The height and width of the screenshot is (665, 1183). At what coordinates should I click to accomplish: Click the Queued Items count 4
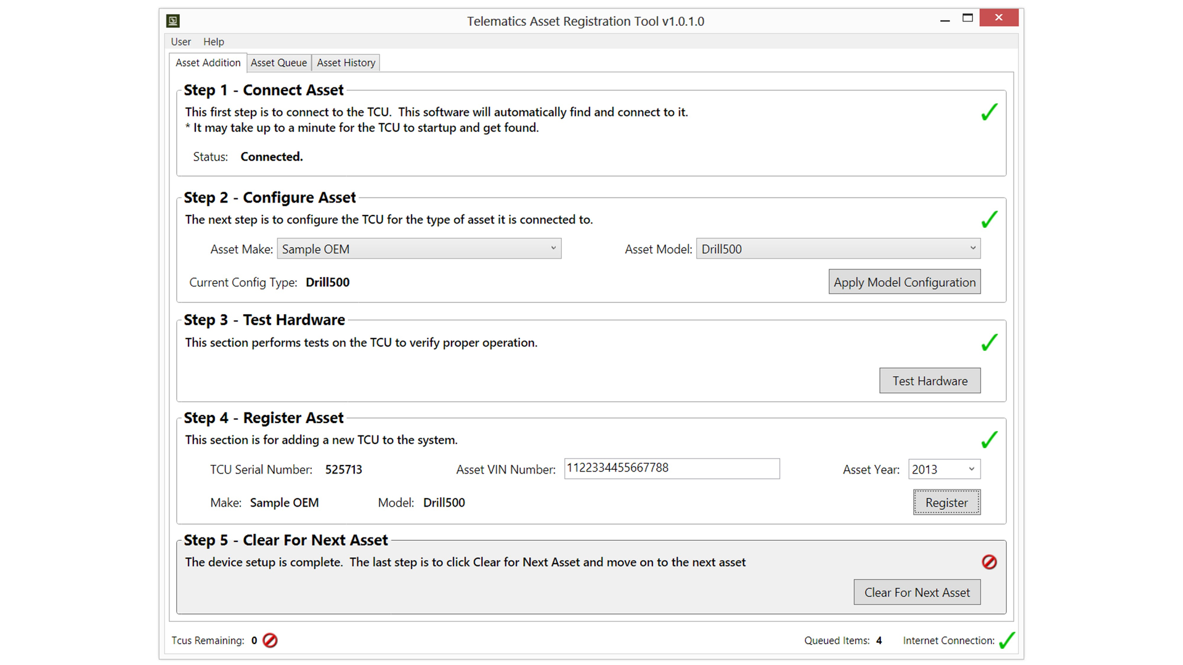point(879,641)
